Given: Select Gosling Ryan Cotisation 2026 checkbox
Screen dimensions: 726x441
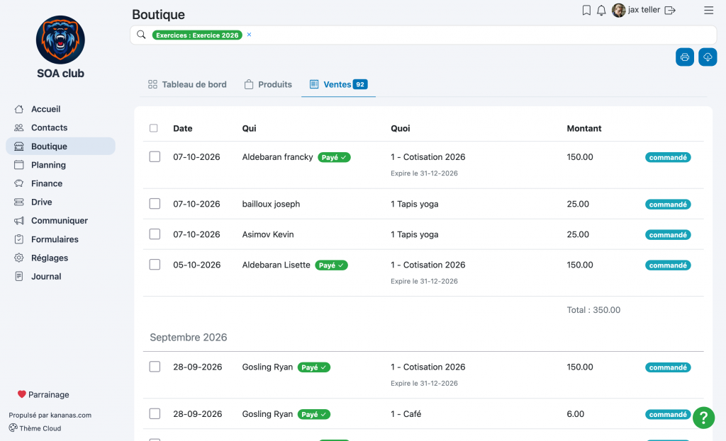Looking at the screenshot, I should pyautogui.click(x=155, y=367).
